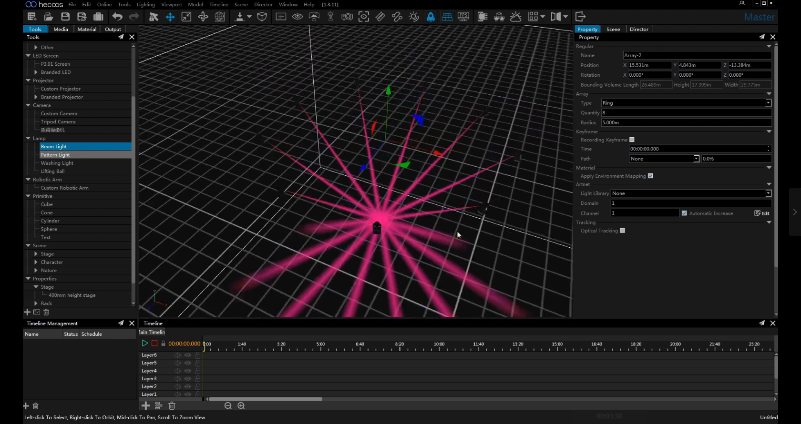Select the Rotate tool icon in toolbar
The width and height of the screenshot is (801, 424).
(x=203, y=17)
